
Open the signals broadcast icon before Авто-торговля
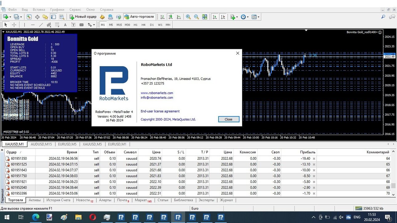pyautogui.click(x=118, y=17)
